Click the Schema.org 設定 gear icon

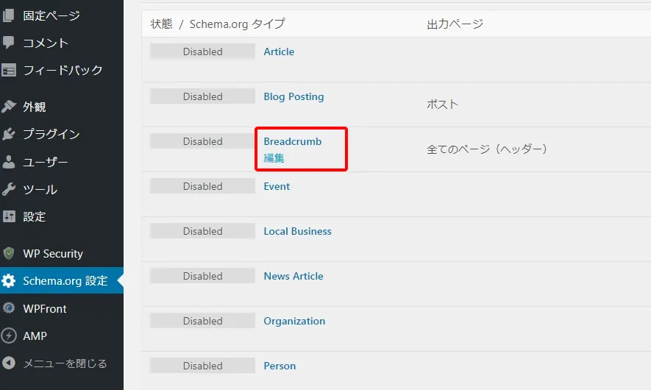8,281
